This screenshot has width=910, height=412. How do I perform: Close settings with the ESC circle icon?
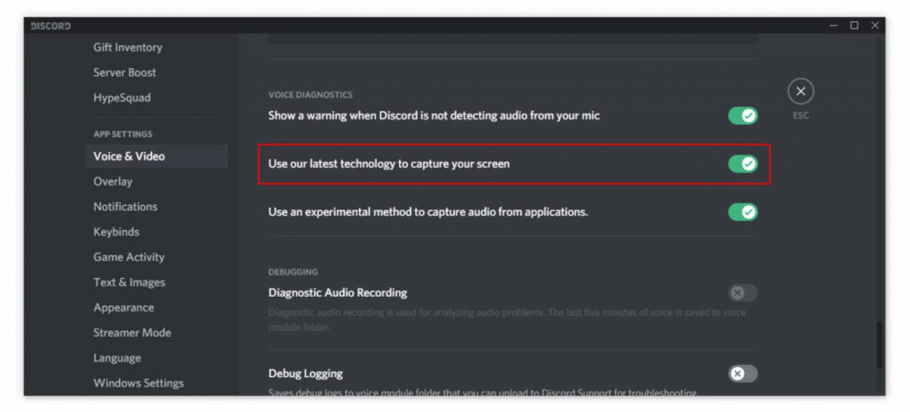click(800, 92)
